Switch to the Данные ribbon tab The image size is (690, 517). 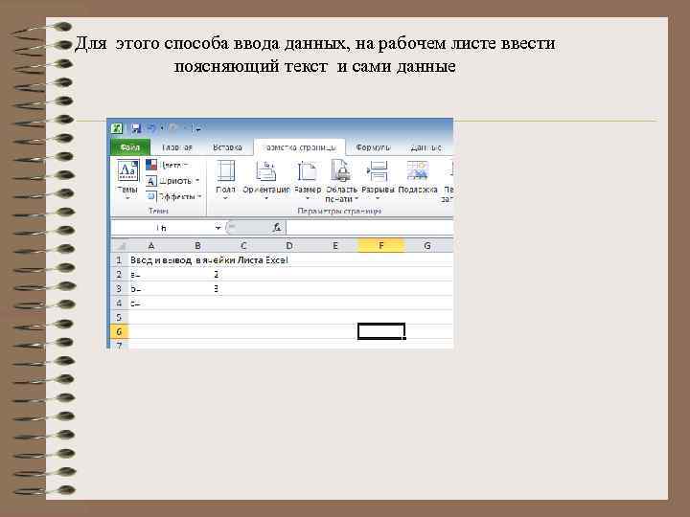425,147
